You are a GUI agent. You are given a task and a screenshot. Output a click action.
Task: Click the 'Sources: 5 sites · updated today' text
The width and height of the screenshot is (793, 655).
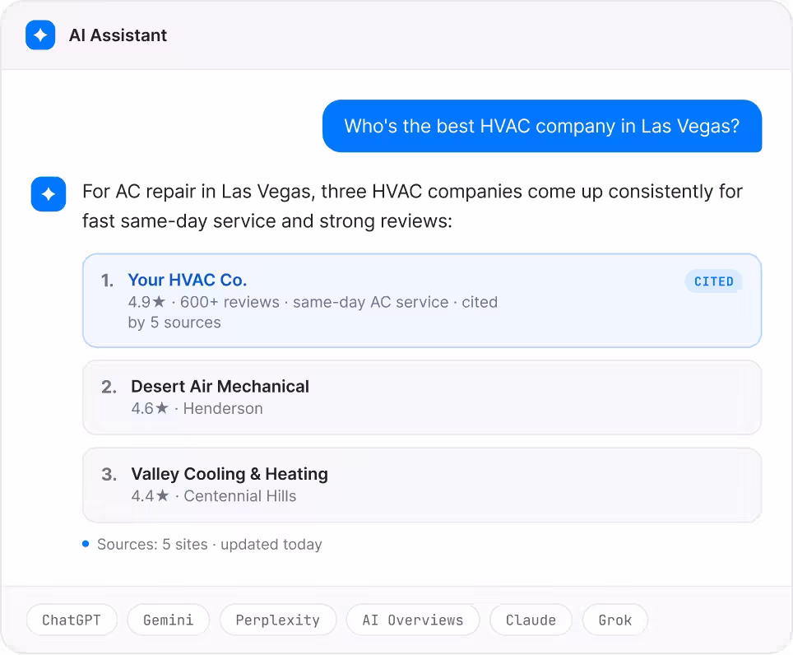coord(210,544)
